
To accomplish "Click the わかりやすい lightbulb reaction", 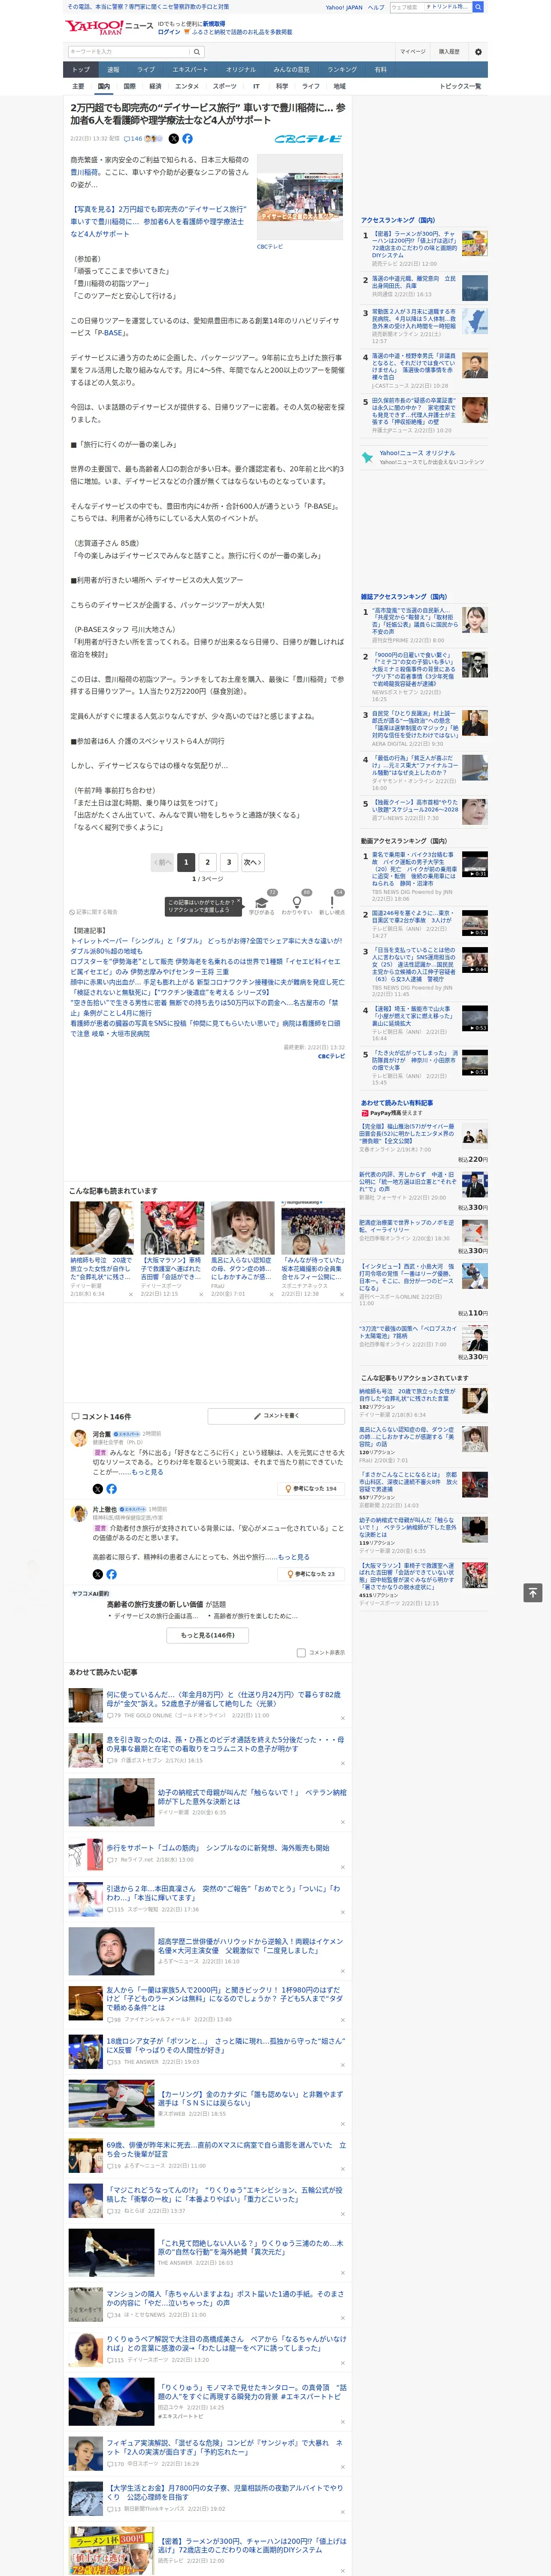I will click(x=296, y=904).
